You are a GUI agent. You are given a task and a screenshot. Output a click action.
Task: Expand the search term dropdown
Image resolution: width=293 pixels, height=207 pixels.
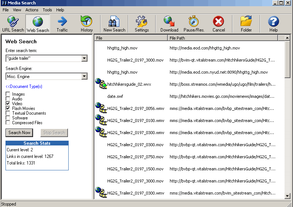tap(84, 58)
